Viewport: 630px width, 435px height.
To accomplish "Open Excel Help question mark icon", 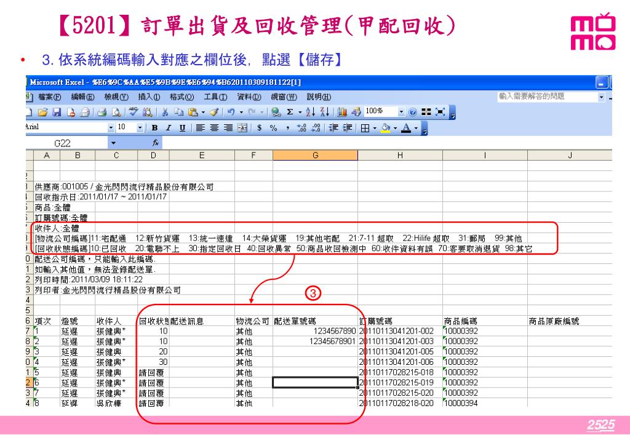I will click(x=413, y=112).
